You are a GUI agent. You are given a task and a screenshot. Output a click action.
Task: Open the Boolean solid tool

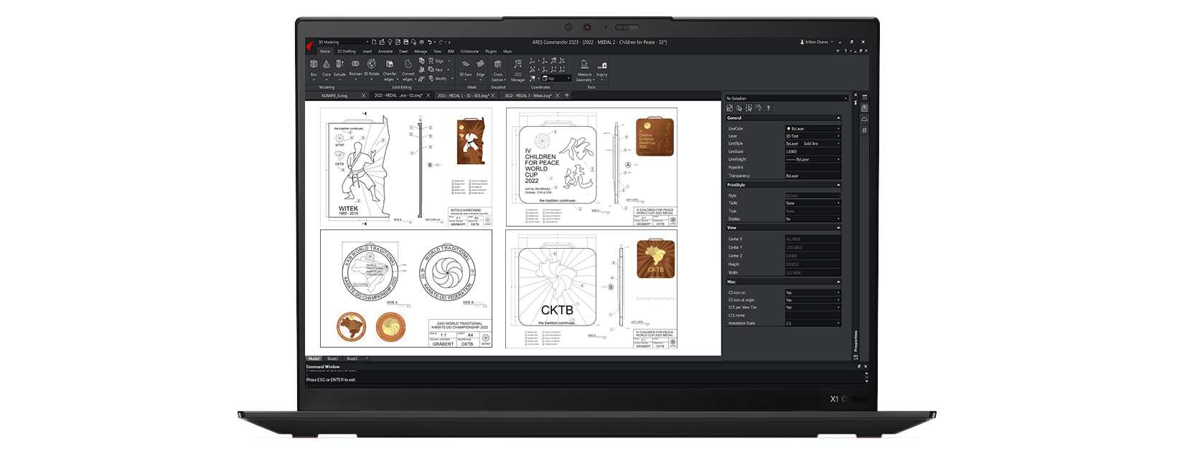tap(355, 68)
